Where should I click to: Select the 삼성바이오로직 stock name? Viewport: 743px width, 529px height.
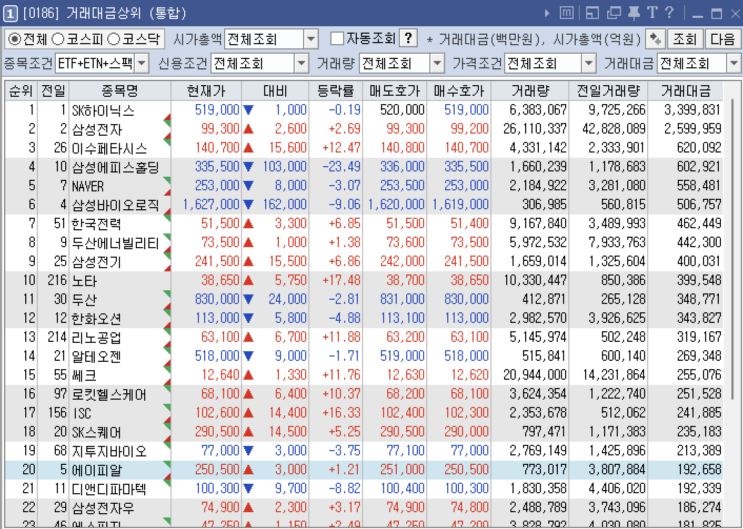[115, 205]
